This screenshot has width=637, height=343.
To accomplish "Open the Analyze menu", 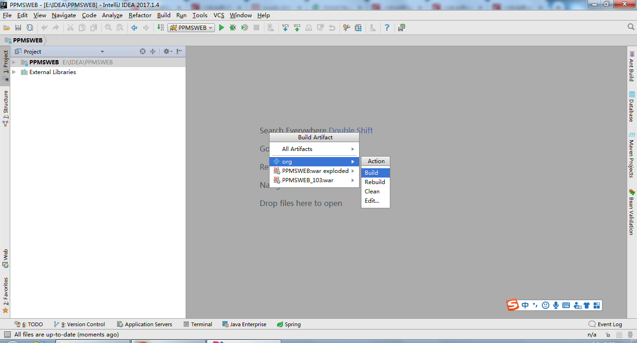I will point(112,15).
